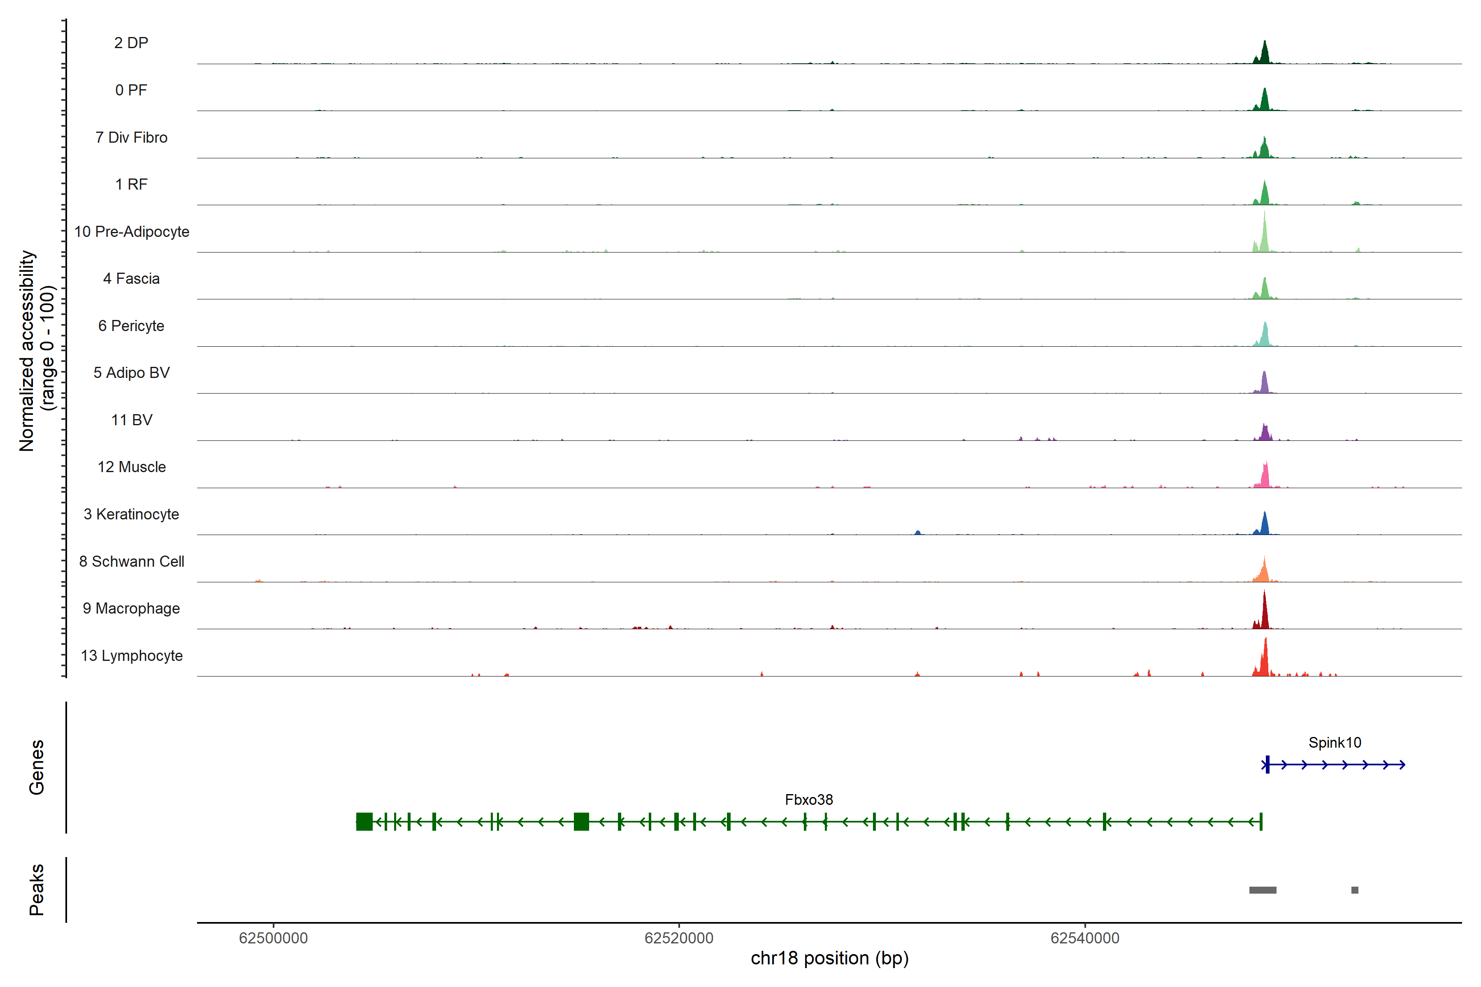Click the small gray peak square
The image size is (1481, 987).
point(1354,890)
